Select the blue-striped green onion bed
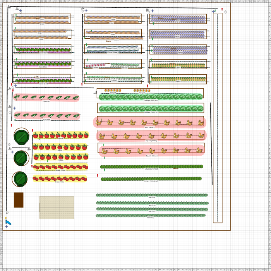This screenshot has height=271, width=271. [x=113, y=49]
